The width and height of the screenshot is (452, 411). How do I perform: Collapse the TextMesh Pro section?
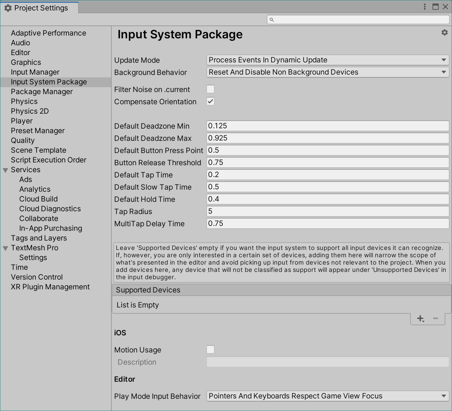click(5, 248)
